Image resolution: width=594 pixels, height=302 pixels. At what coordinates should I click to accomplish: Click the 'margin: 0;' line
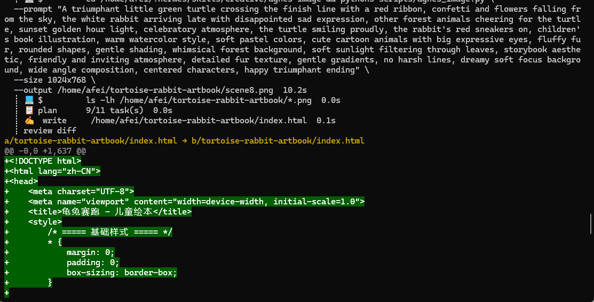point(59,252)
